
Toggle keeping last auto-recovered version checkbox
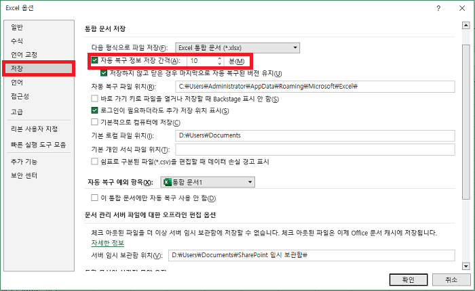[x=104, y=73]
